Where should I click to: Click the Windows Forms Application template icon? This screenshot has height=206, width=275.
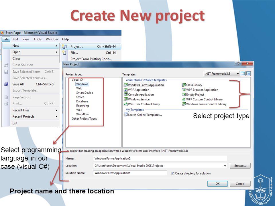pyautogui.click(x=125, y=85)
